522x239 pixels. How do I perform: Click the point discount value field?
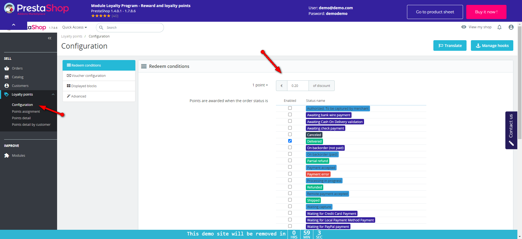click(298, 86)
